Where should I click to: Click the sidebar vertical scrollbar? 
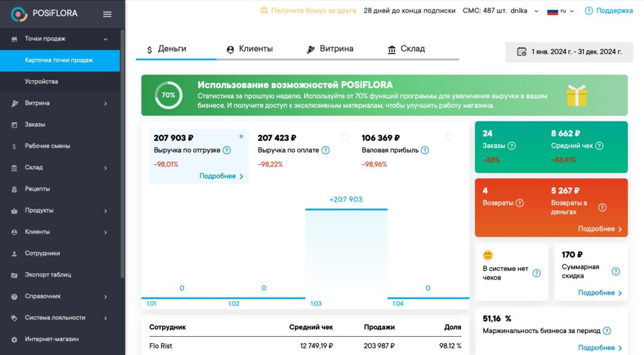(x=123, y=154)
